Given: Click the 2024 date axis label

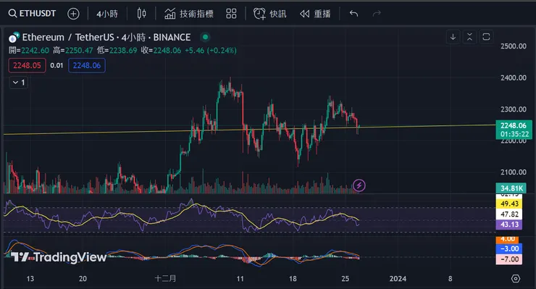Looking at the screenshot, I should pyautogui.click(x=398, y=279).
